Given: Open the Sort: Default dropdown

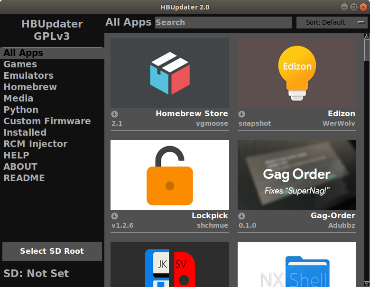Looking at the screenshot, I should (332, 22).
